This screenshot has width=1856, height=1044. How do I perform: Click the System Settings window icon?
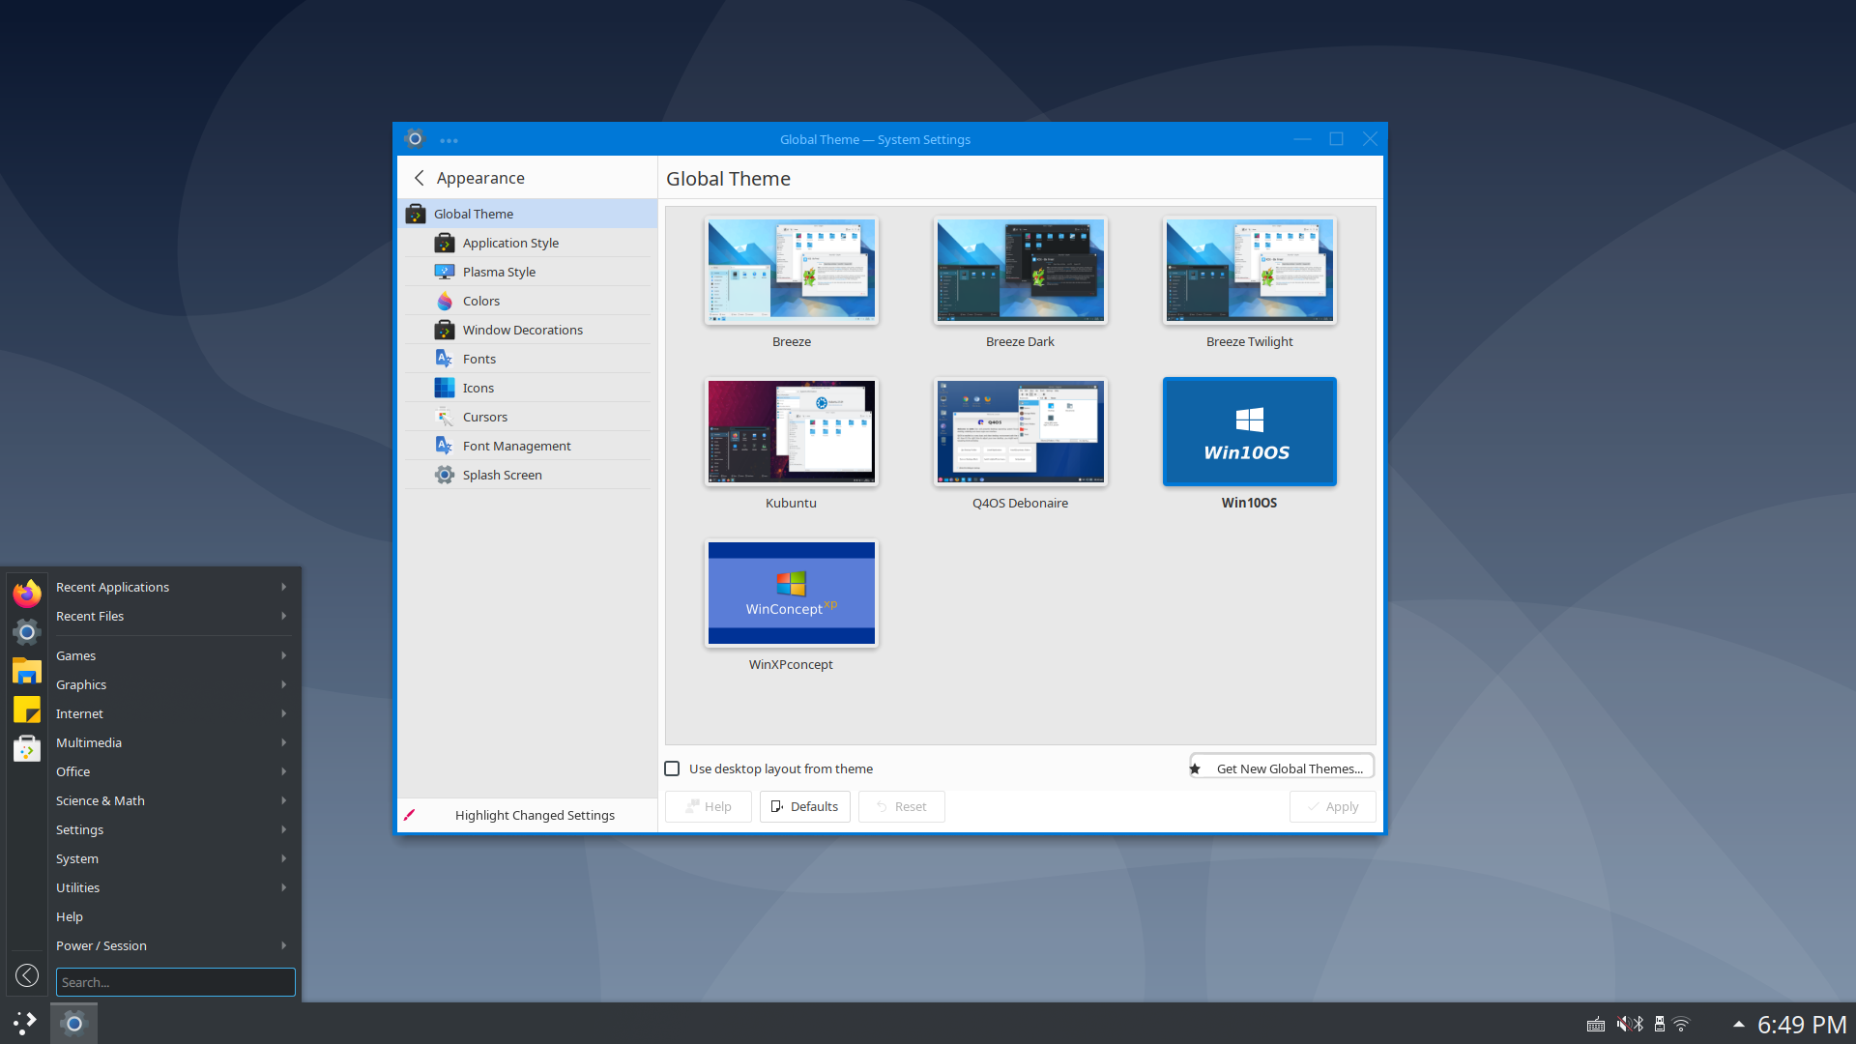pyautogui.click(x=415, y=139)
